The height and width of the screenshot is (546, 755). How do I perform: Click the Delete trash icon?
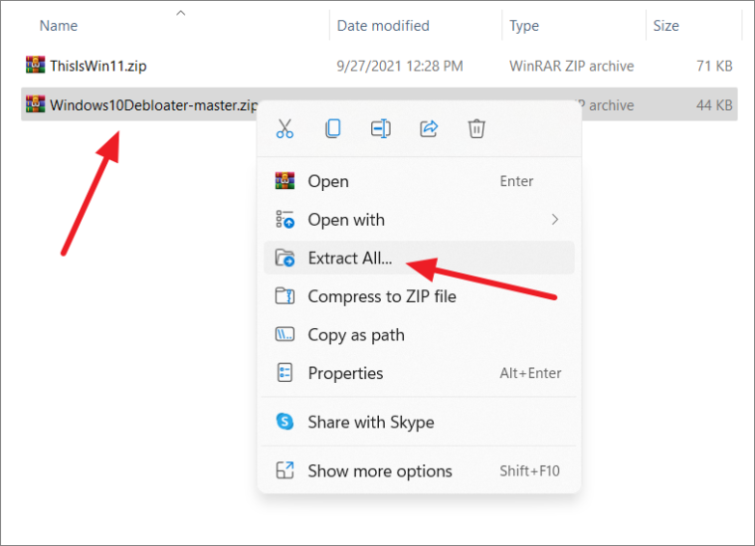coord(476,128)
